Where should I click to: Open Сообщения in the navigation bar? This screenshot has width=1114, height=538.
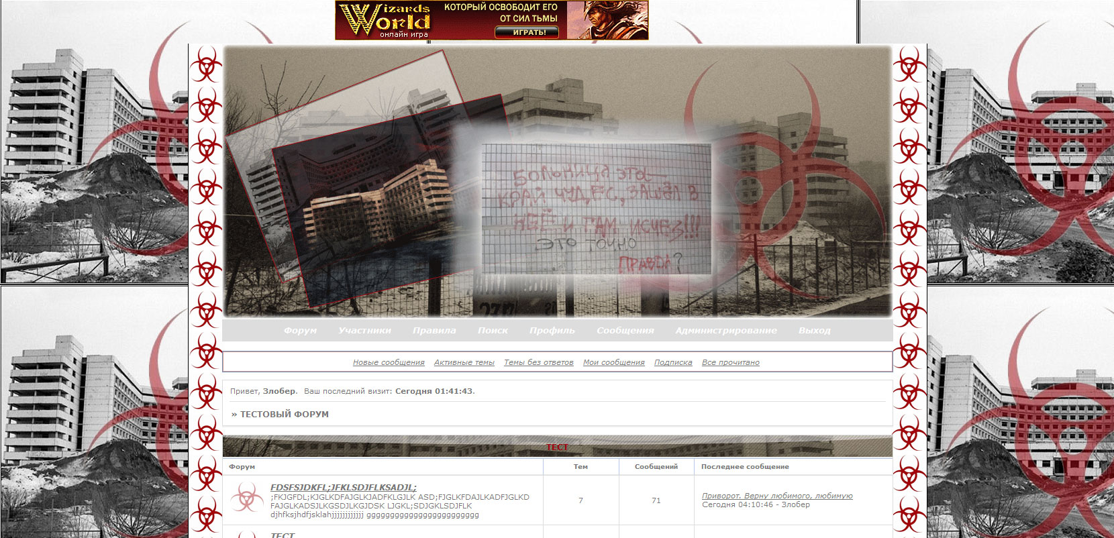tap(625, 330)
